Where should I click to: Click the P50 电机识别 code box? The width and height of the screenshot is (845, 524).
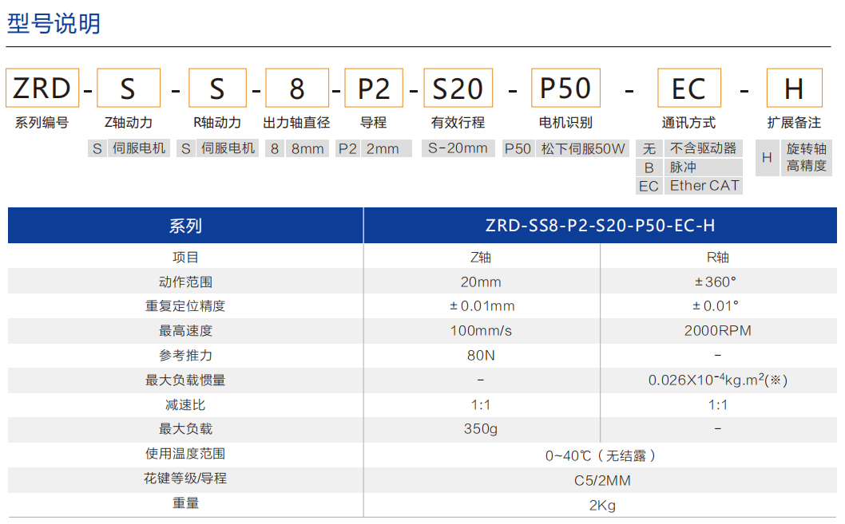tap(565, 89)
